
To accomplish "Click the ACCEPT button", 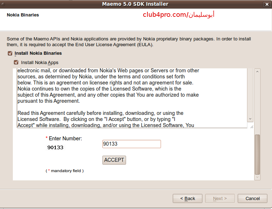I will (x=114, y=160).
